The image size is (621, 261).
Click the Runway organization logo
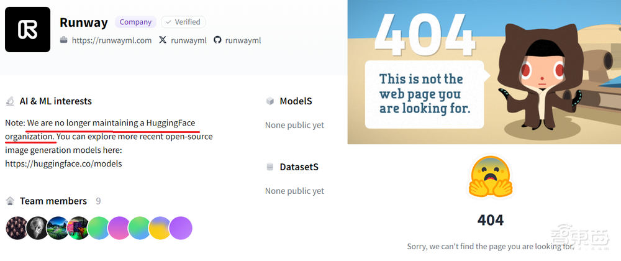click(x=27, y=29)
